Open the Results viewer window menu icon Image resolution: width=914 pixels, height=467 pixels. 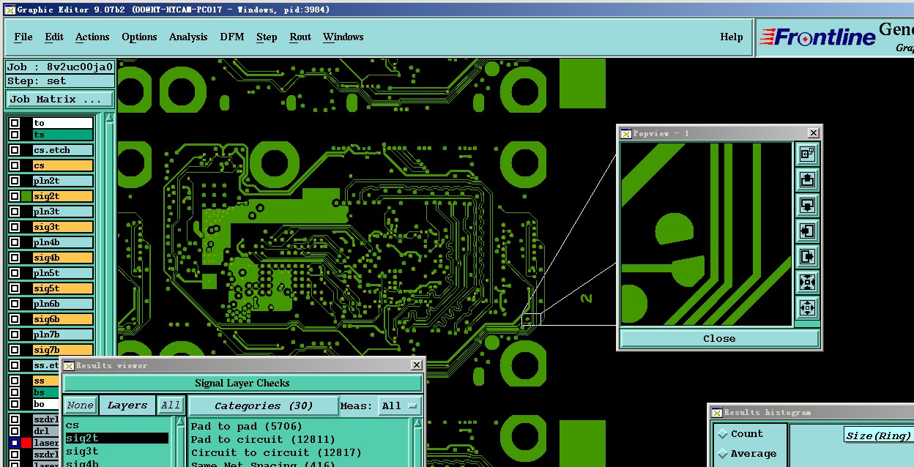point(68,365)
